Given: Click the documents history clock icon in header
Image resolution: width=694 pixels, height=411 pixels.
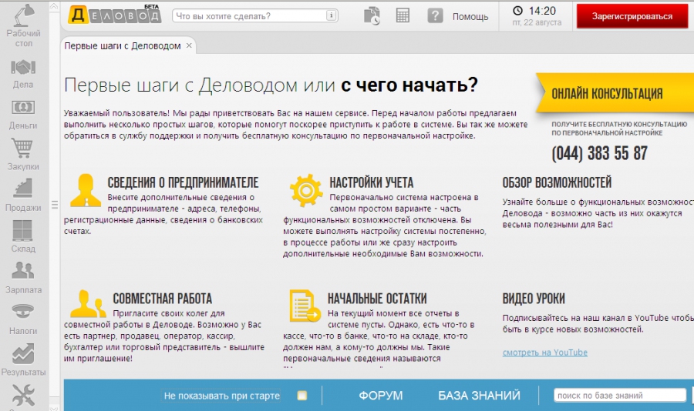Looking at the screenshot, I should point(372,16).
